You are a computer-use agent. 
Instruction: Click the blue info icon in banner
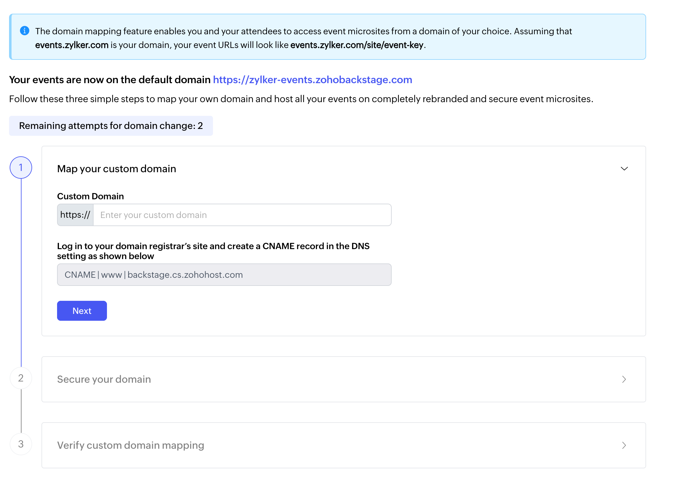coord(25,31)
